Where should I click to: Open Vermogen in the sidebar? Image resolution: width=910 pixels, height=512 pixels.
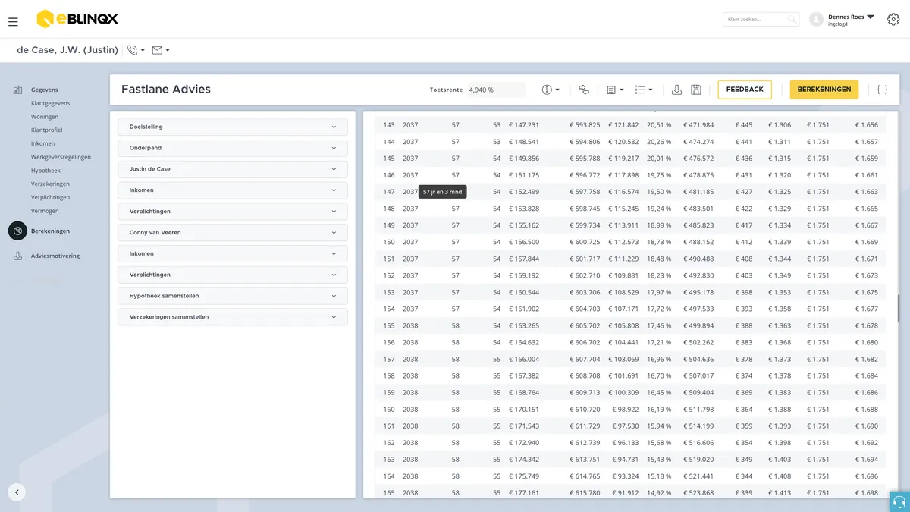tap(45, 211)
